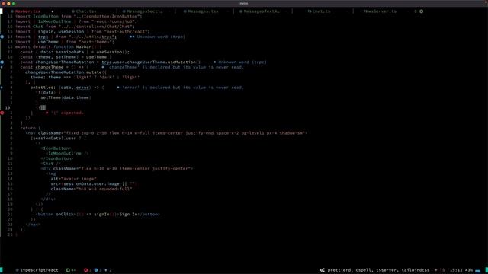Click the '<IoMoonOutline />' JSX line
Viewport: 488px width, 274px height.
(x=67, y=154)
